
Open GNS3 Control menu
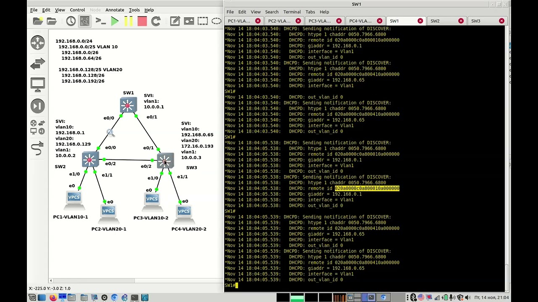(x=77, y=10)
